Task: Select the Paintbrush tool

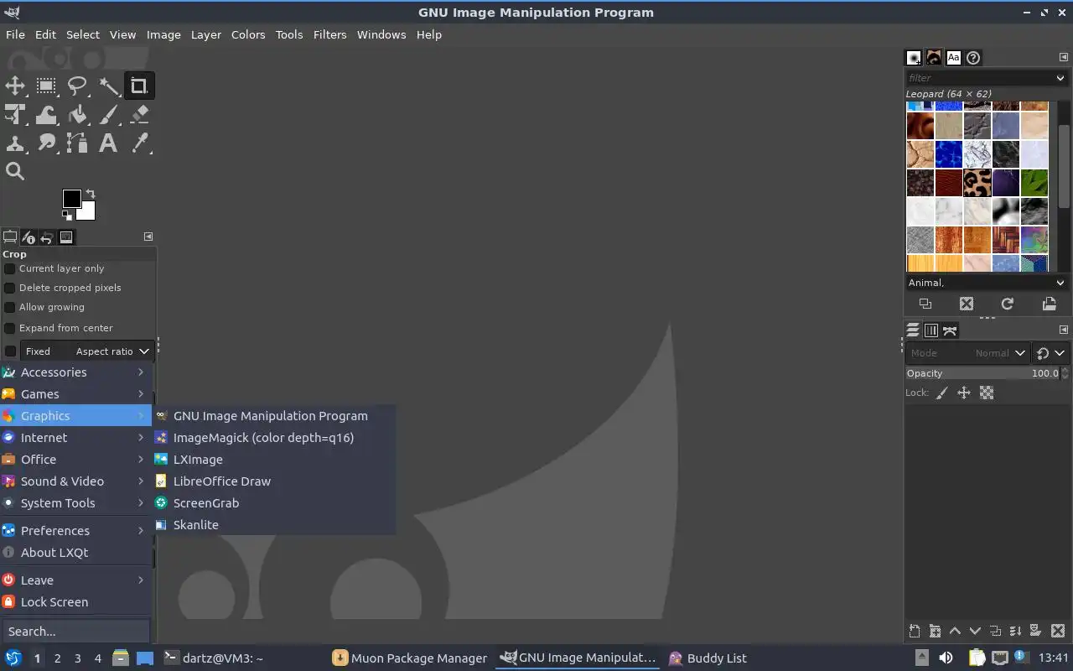Action: (x=108, y=114)
